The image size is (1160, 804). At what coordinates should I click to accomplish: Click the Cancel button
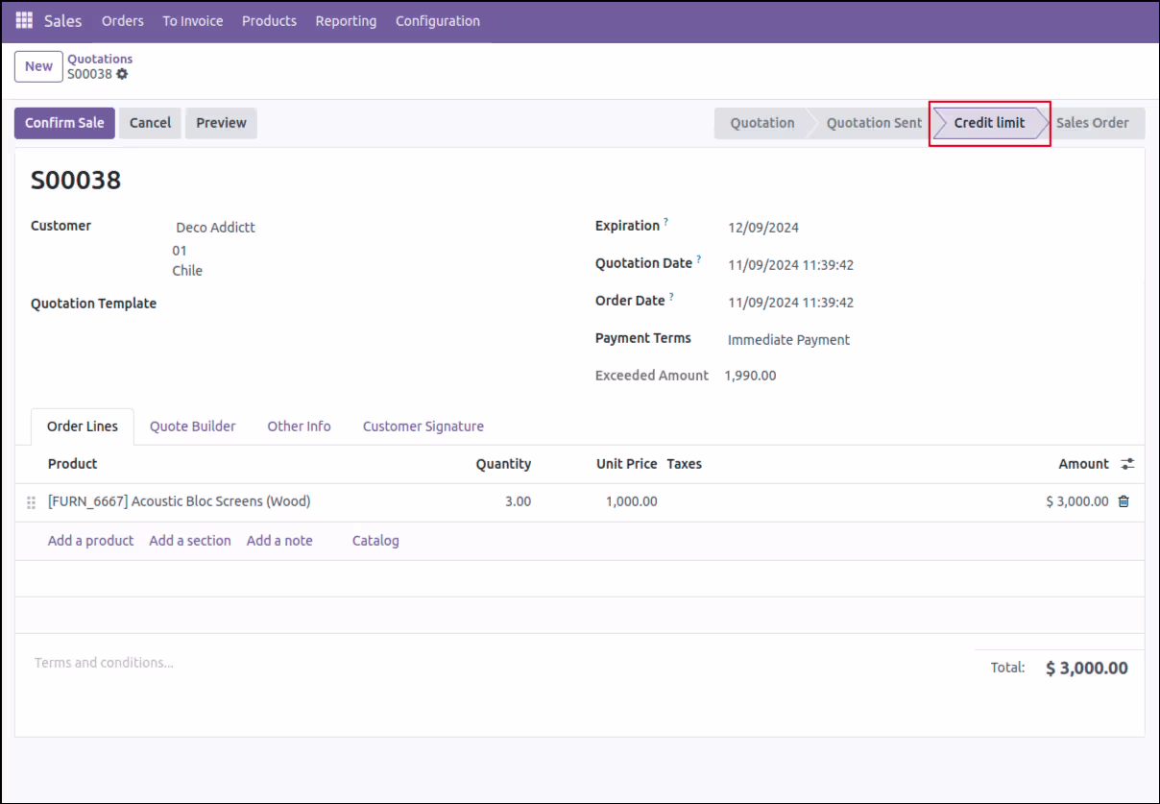coord(151,123)
